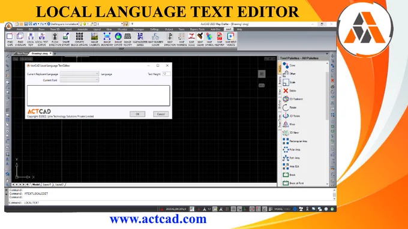Screen dimensions: 408x229
Task: Click OK in Local Language Text Editor
Action: 137,114
